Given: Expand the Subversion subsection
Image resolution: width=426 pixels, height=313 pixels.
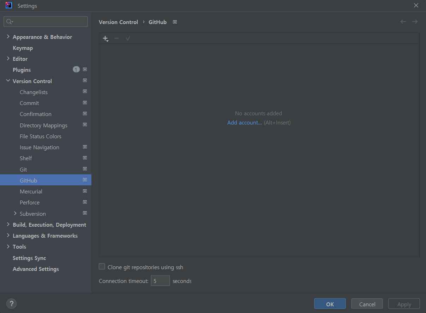Looking at the screenshot, I should 15,214.
